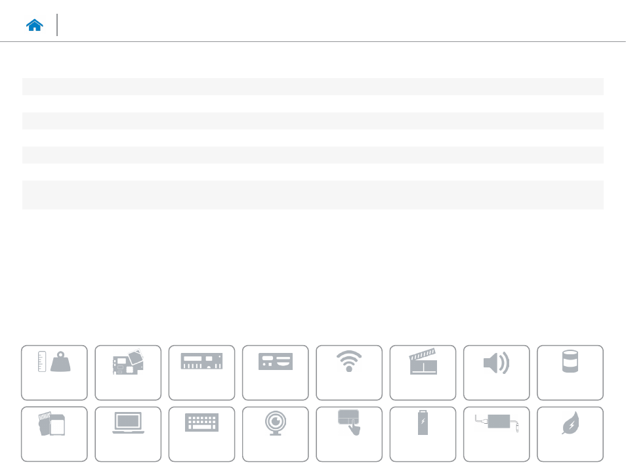
Task: Select the Wi-Fi communications tile
Action: pyautogui.click(x=349, y=373)
